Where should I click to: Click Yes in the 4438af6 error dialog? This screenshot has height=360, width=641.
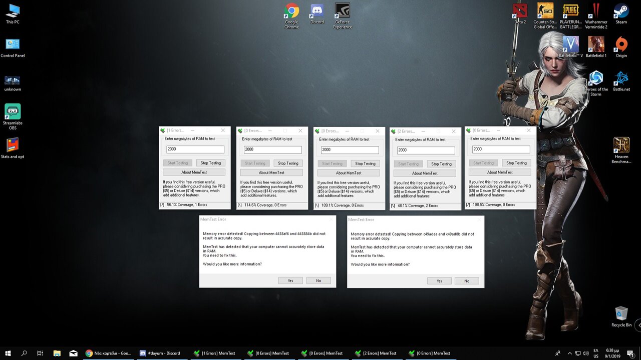pos(290,281)
